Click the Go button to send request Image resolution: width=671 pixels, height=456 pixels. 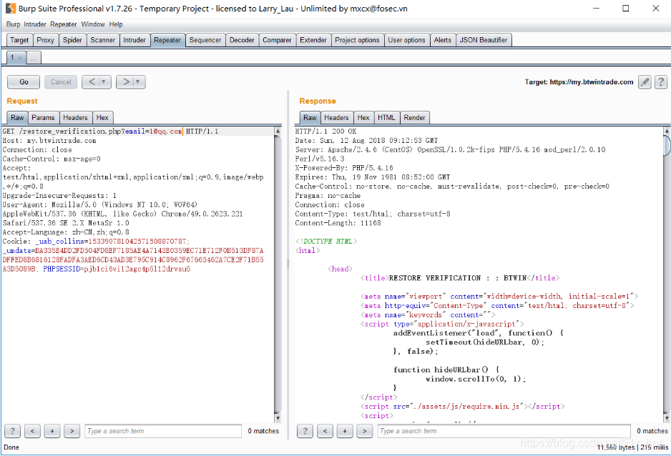[24, 82]
